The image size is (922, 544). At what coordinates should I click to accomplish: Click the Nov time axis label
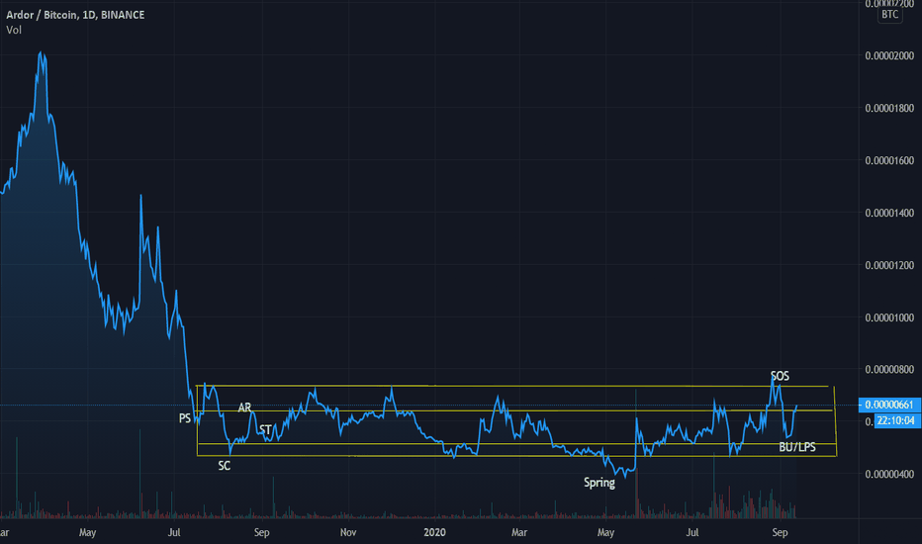click(x=348, y=533)
